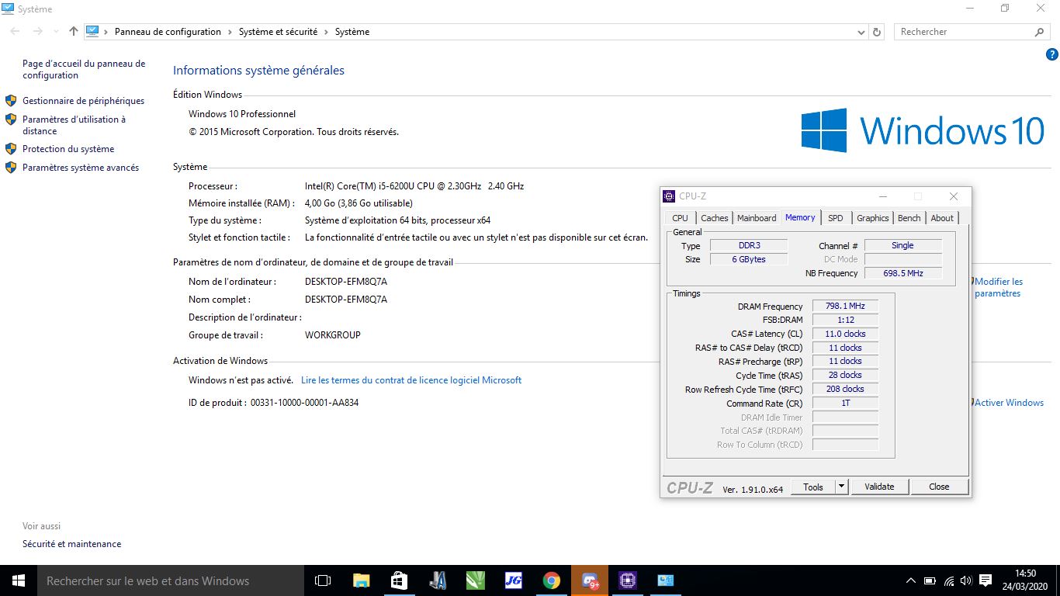Switch to the Mainboard tab in CPU-Z
This screenshot has height=596, width=1060.
[x=757, y=218]
